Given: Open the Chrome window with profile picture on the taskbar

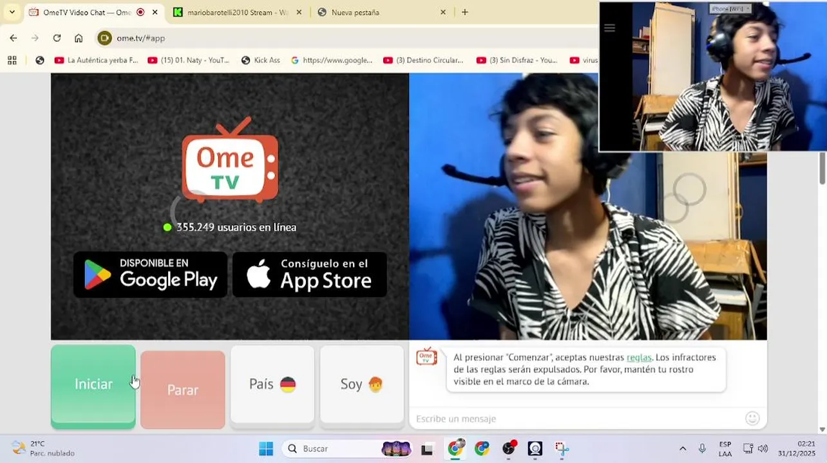Looking at the screenshot, I should pyautogui.click(x=455, y=448).
